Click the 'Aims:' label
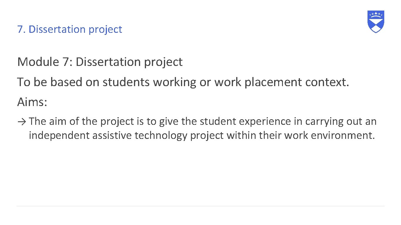 tap(32, 102)
